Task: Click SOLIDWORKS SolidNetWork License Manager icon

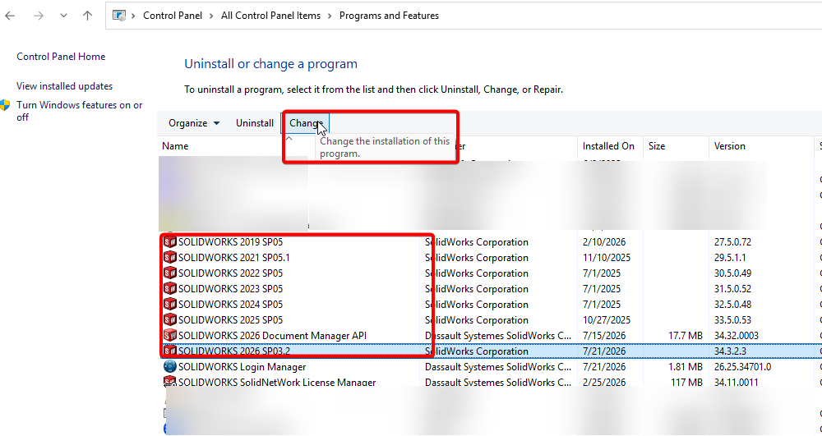Action: click(170, 382)
